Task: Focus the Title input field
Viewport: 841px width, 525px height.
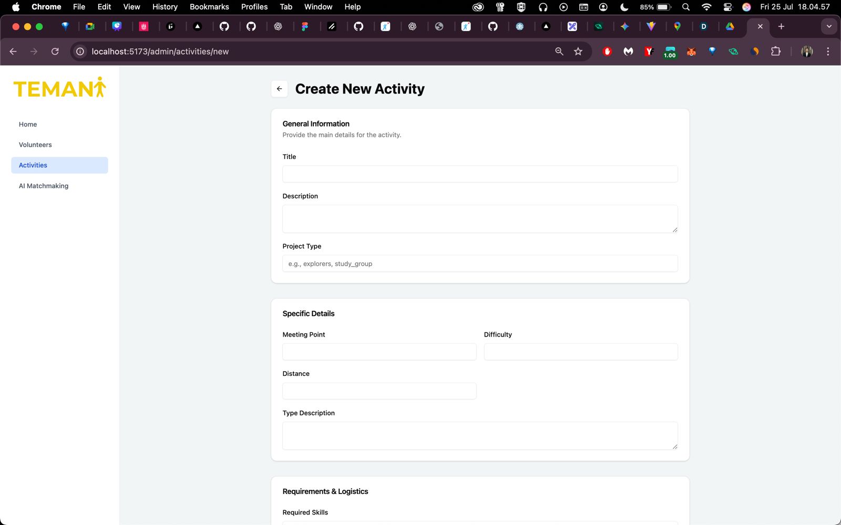Action: (480, 174)
